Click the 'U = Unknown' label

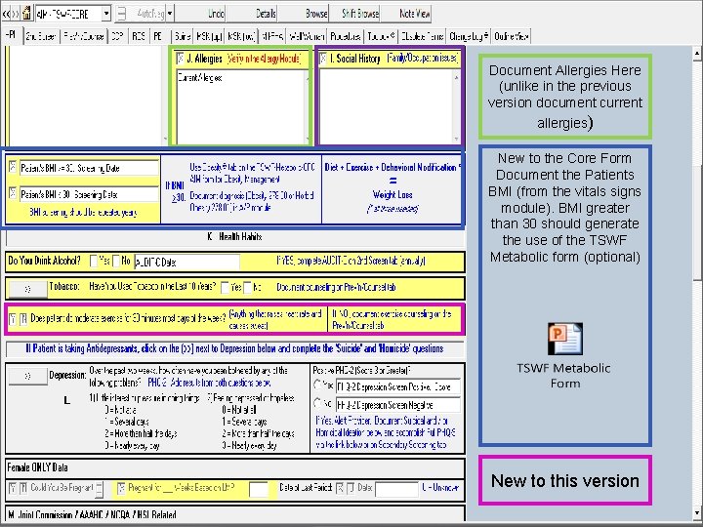click(x=440, y=487)
